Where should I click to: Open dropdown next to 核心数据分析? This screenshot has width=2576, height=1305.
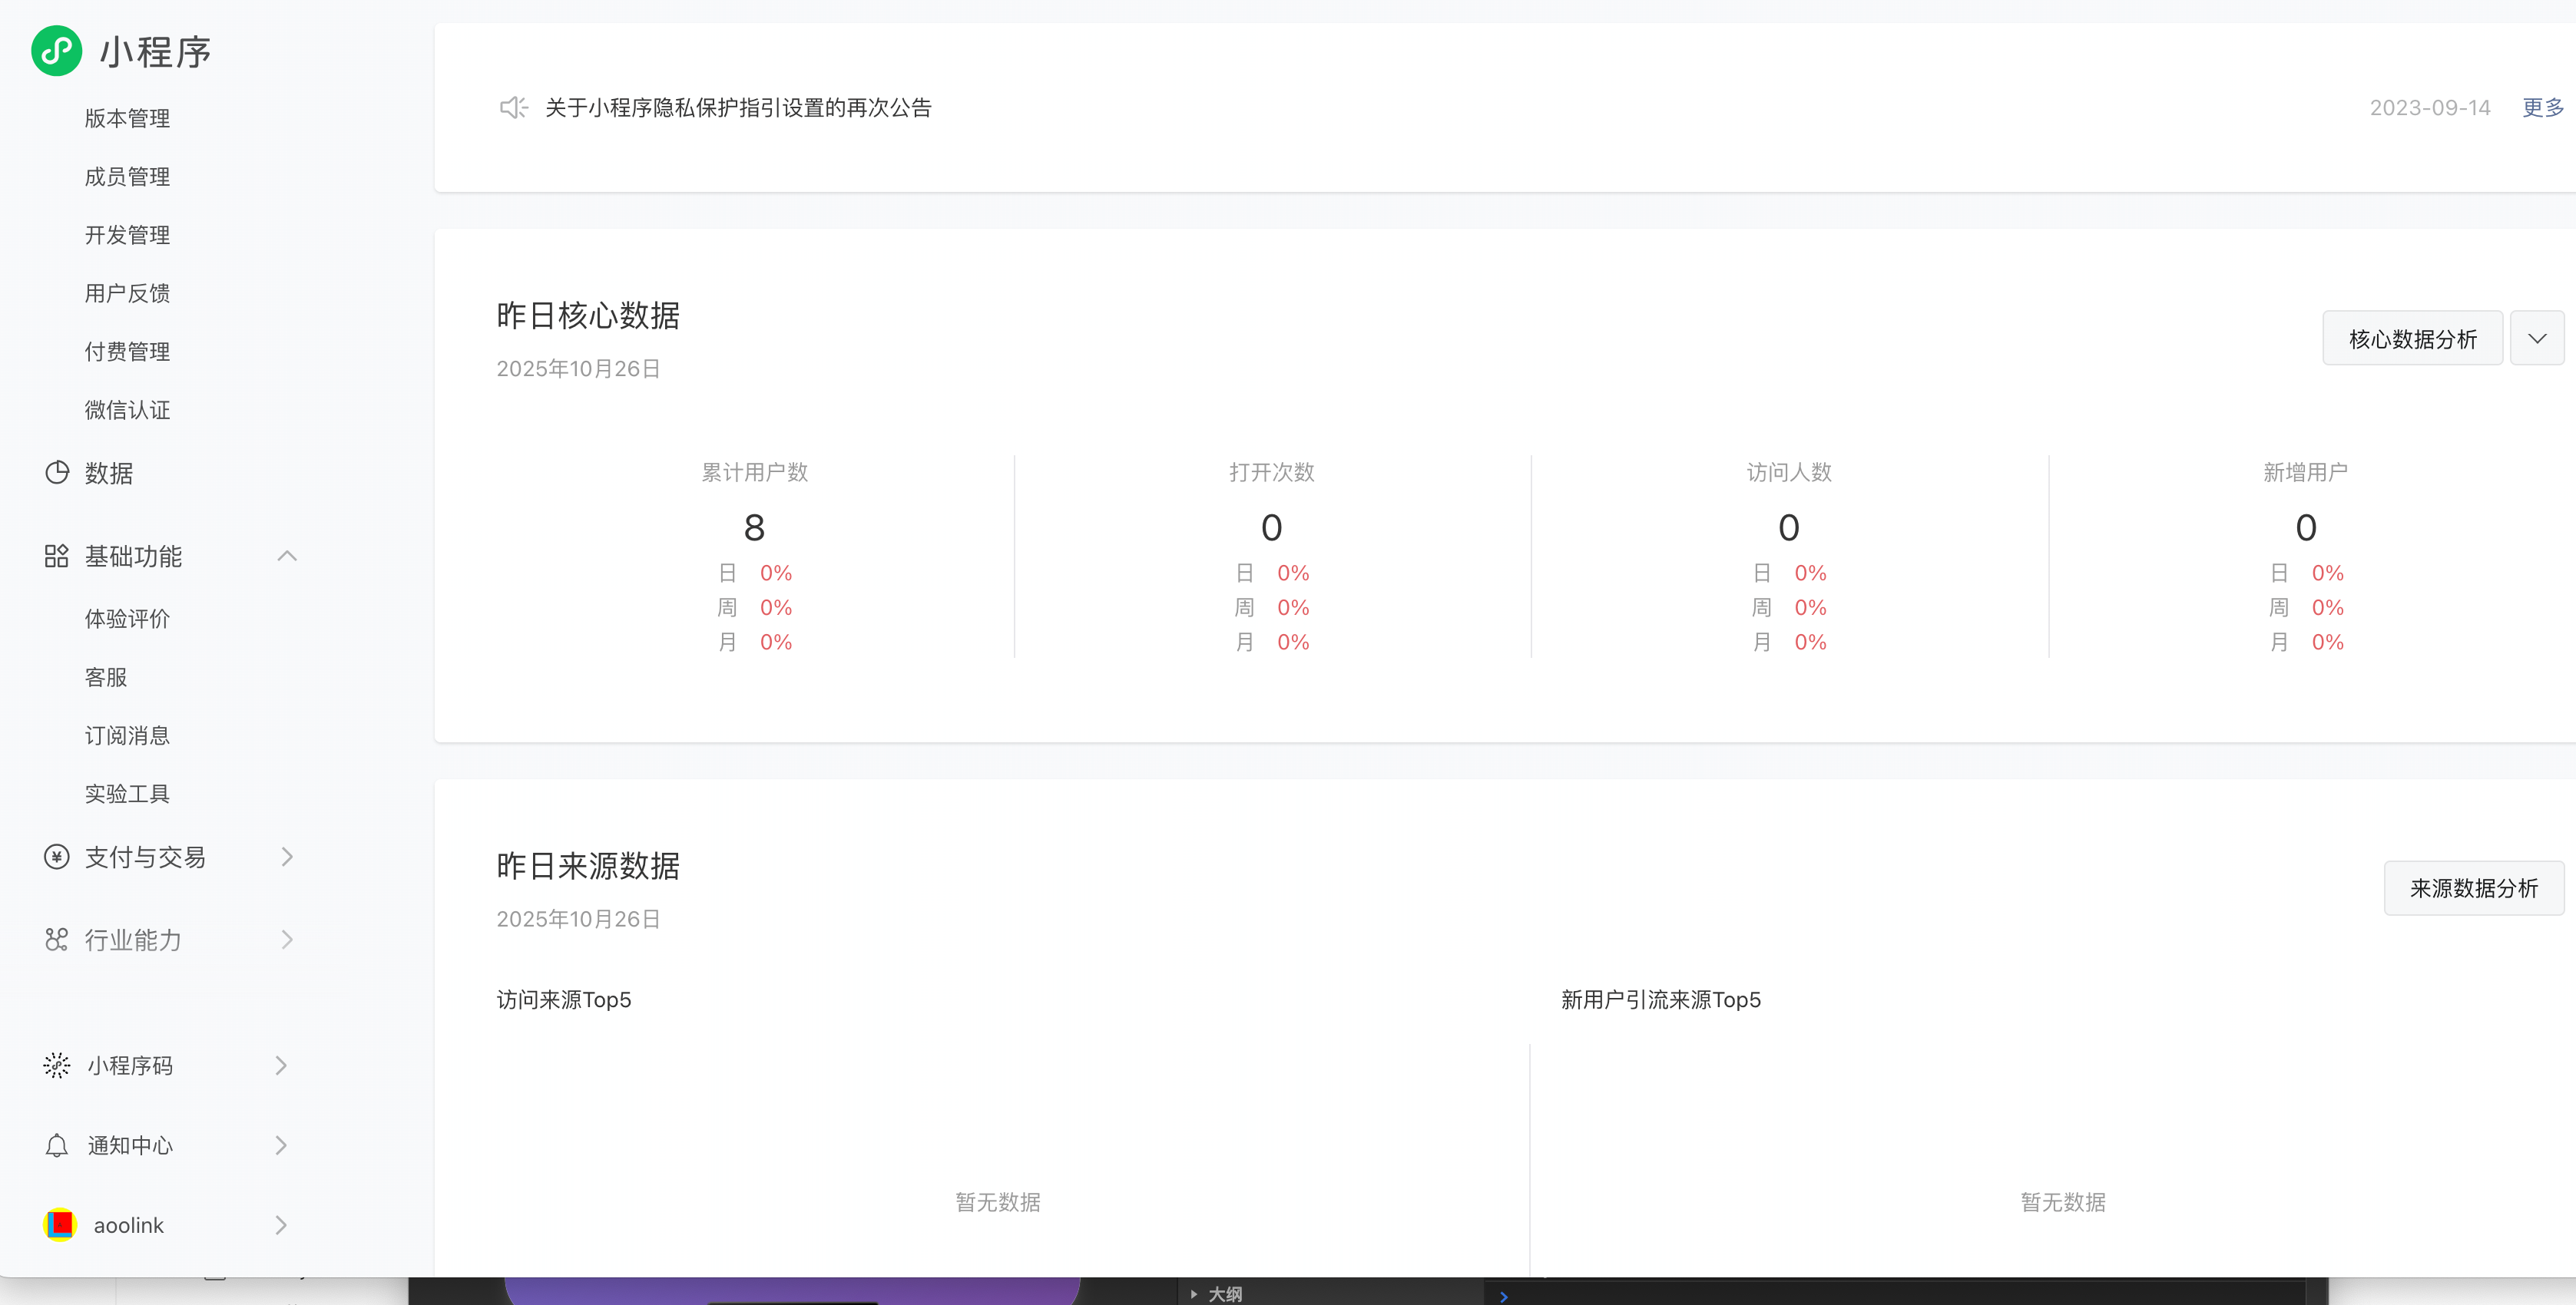point(2537,339)
